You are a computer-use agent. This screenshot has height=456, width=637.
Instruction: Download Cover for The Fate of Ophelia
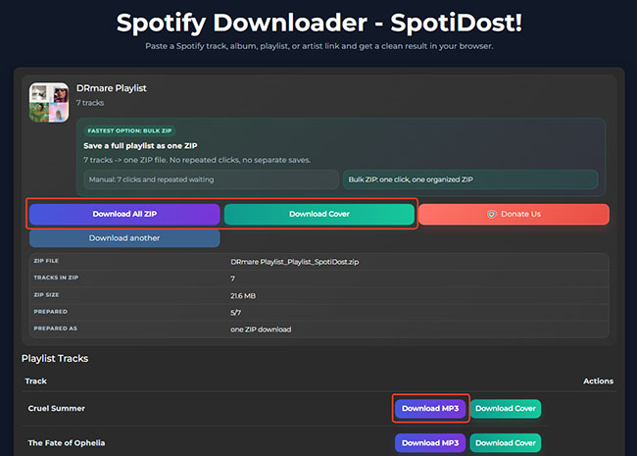pos(506,443)
